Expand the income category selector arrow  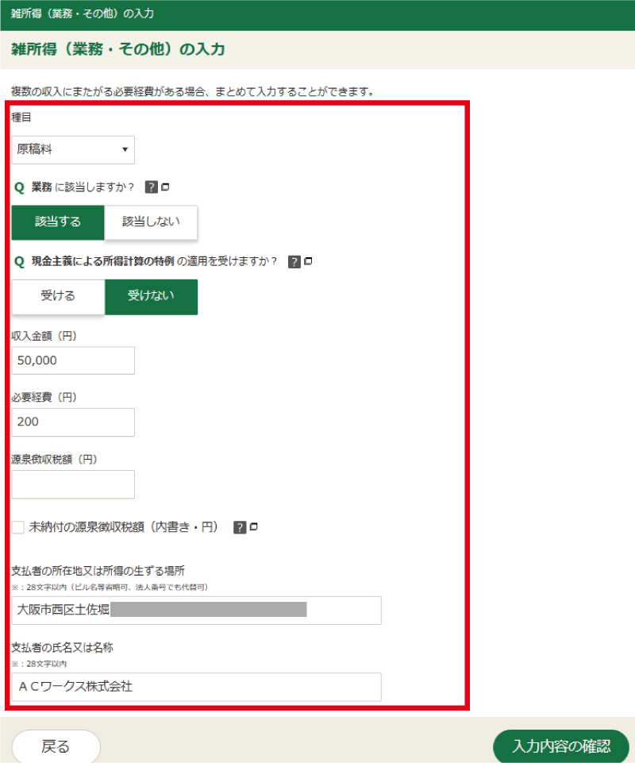(125, 149)
